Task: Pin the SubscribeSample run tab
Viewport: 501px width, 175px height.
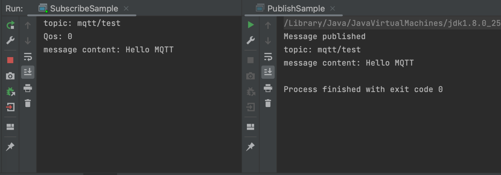Action: (x=10, y=146)
